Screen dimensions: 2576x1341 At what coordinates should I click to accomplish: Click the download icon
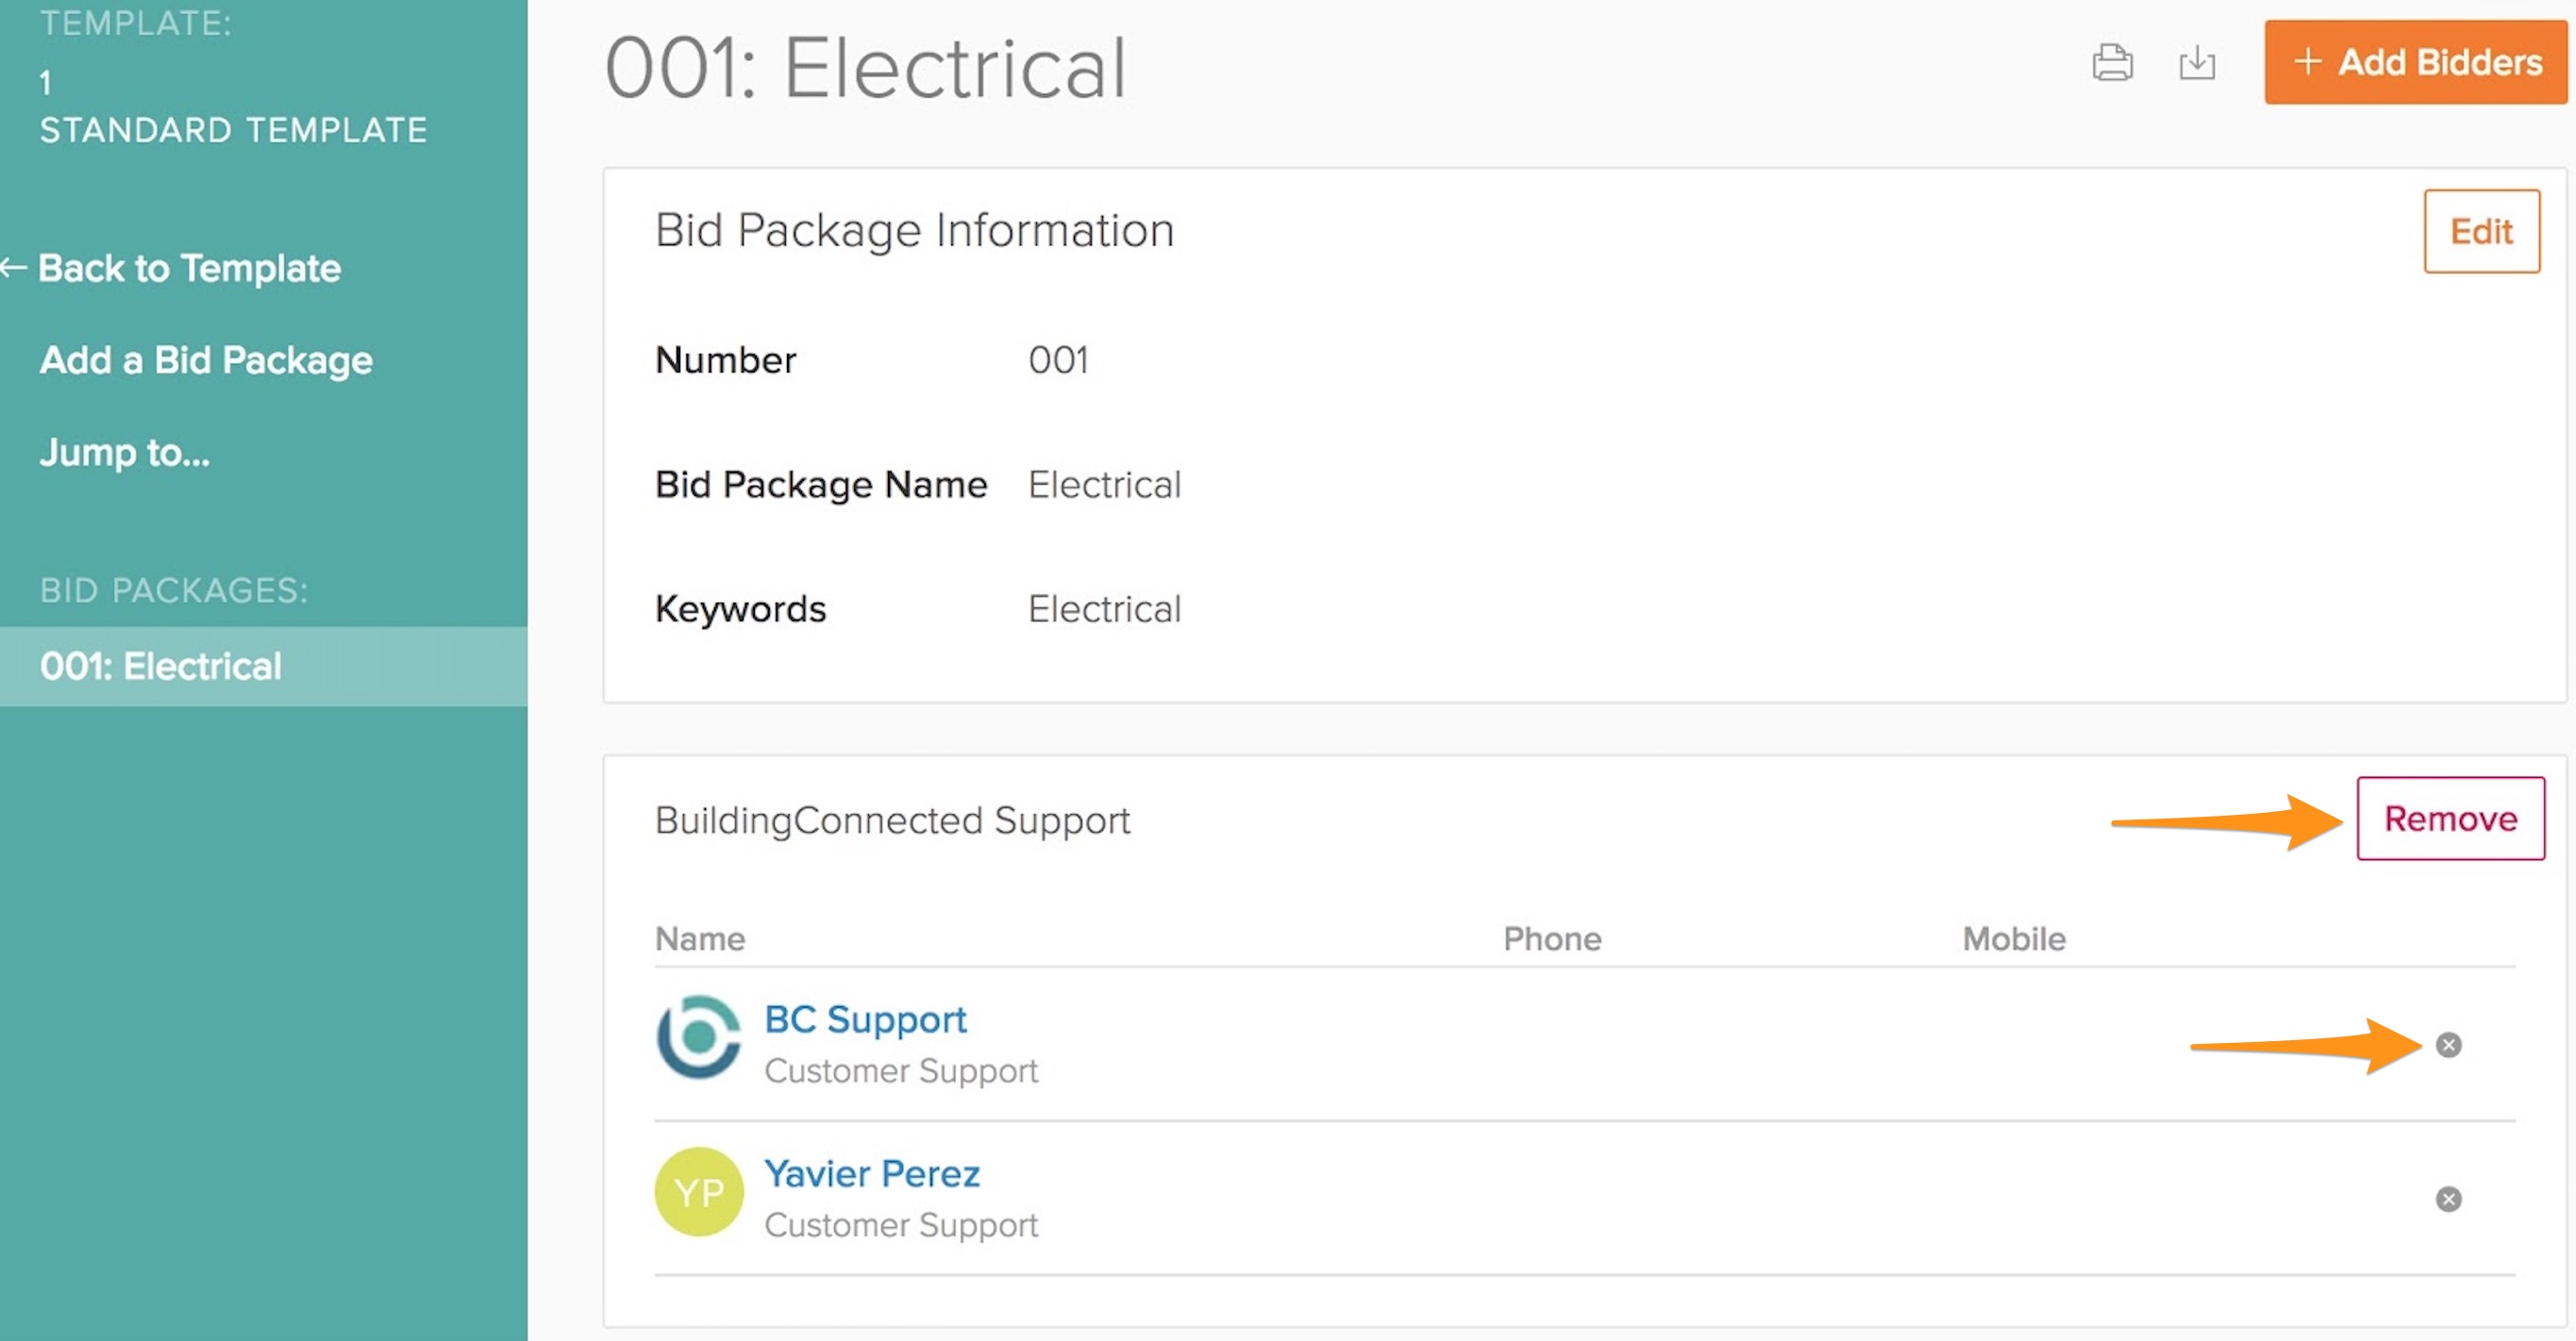click(2197, 63)
